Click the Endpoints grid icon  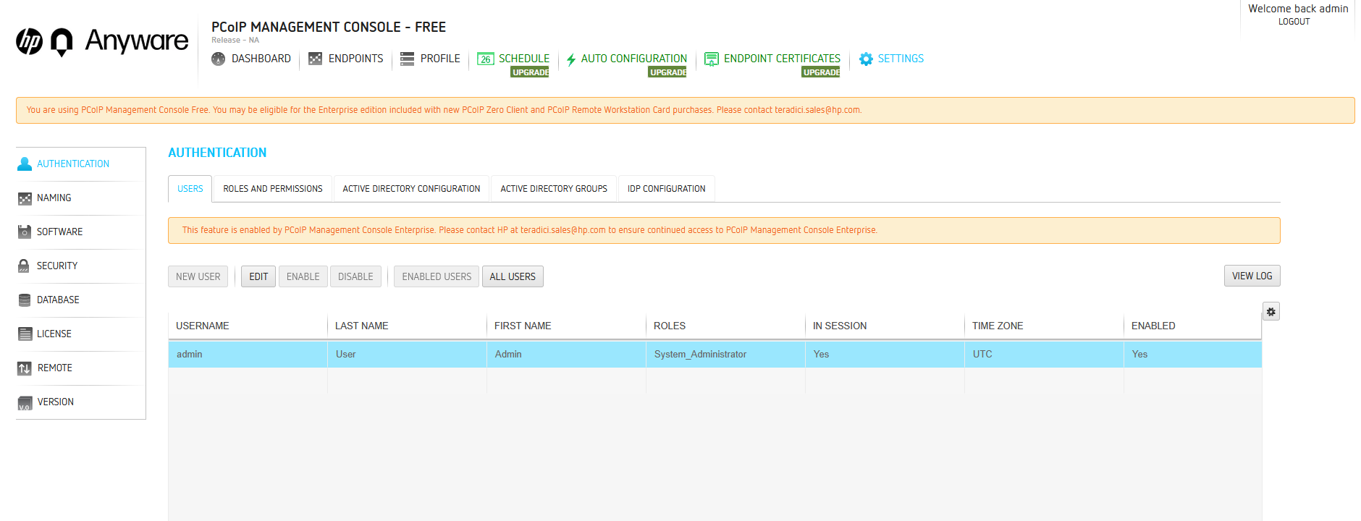coord(315,59)
